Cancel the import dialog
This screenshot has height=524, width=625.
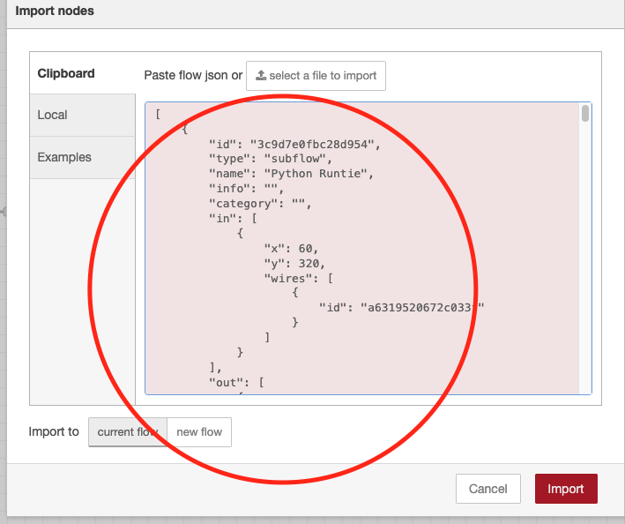(x=487, y=489)
